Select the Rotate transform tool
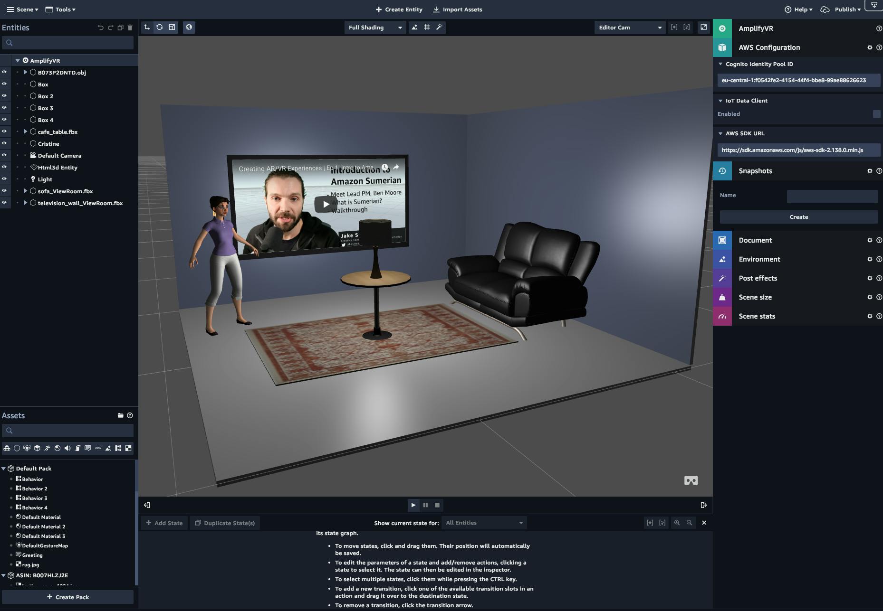This screenshot has height=611, width=883. click(x=159, y=27)
